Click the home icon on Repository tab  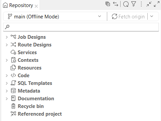[5, 5]
